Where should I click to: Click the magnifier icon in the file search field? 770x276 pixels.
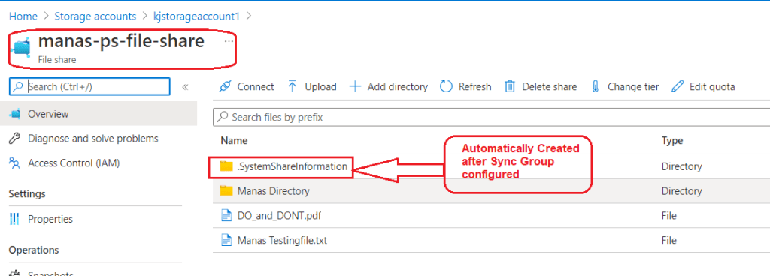[223, 118]
